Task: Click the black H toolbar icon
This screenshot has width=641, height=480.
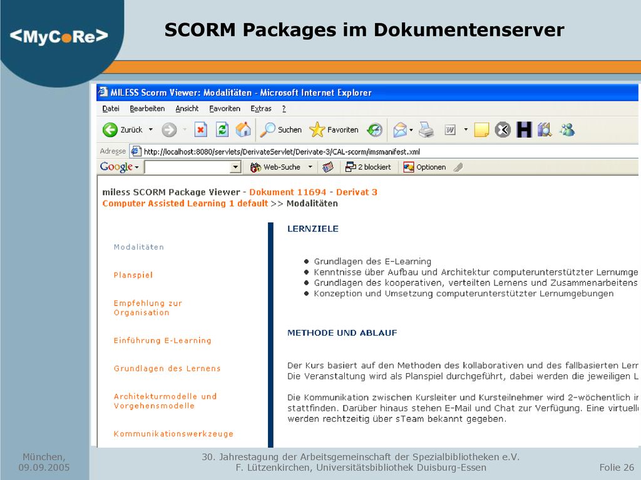Action: [524, 130]
